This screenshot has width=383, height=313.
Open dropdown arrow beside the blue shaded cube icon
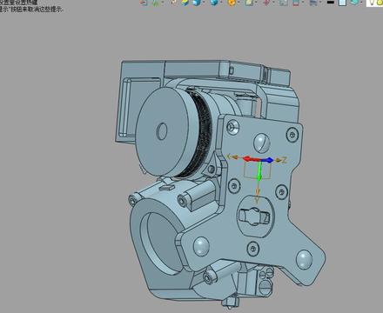tap(204, 3)
